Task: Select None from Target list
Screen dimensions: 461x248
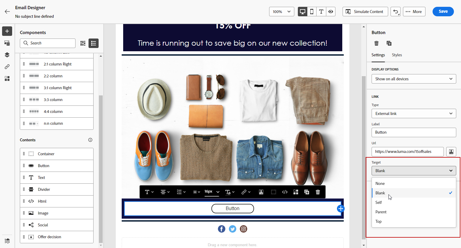Action: (414, 183)
